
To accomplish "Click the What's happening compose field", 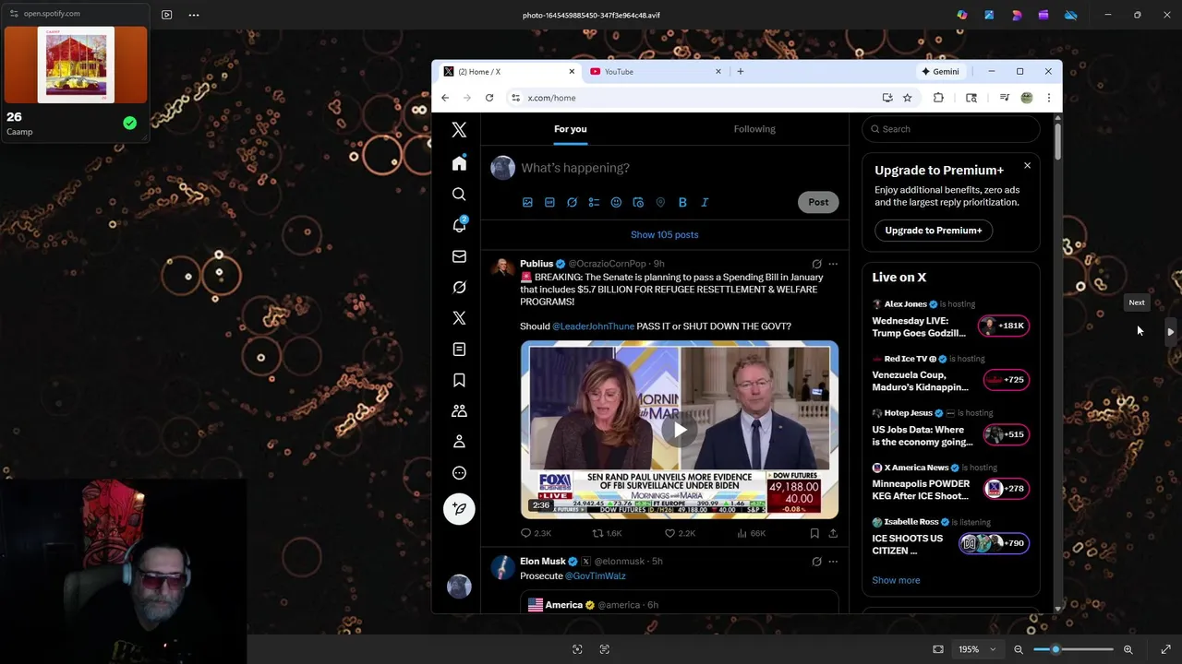I will [679, 168].
